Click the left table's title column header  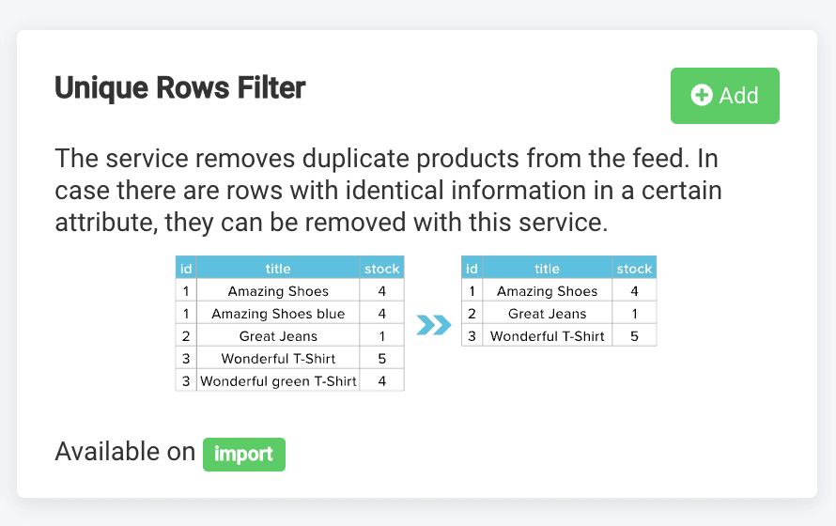278,269
